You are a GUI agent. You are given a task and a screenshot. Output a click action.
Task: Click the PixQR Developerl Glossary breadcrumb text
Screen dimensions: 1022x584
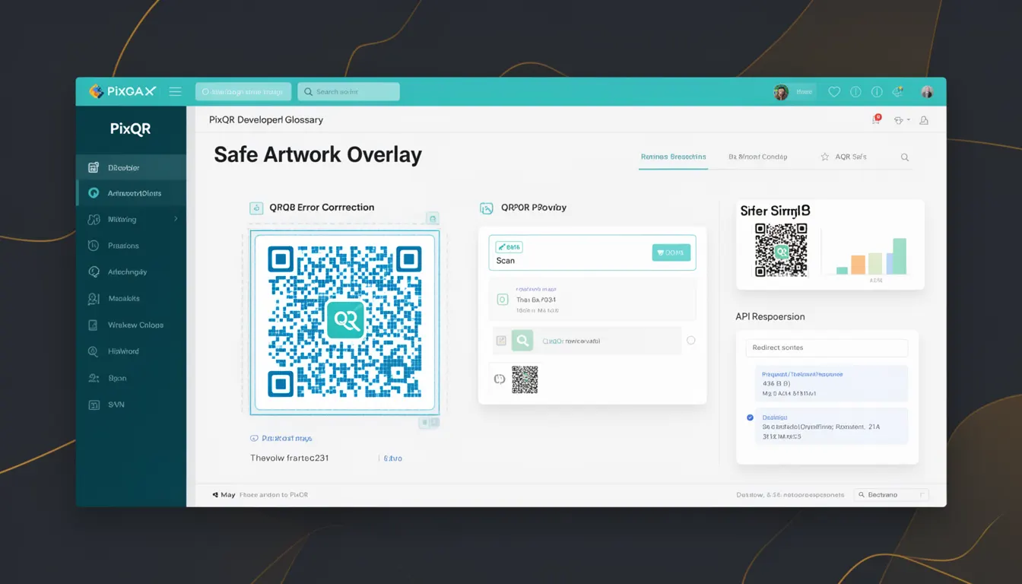[x=266, y=120]
